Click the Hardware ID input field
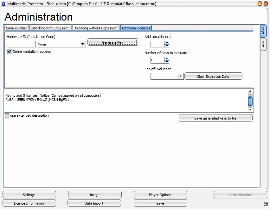 point(21,44)
